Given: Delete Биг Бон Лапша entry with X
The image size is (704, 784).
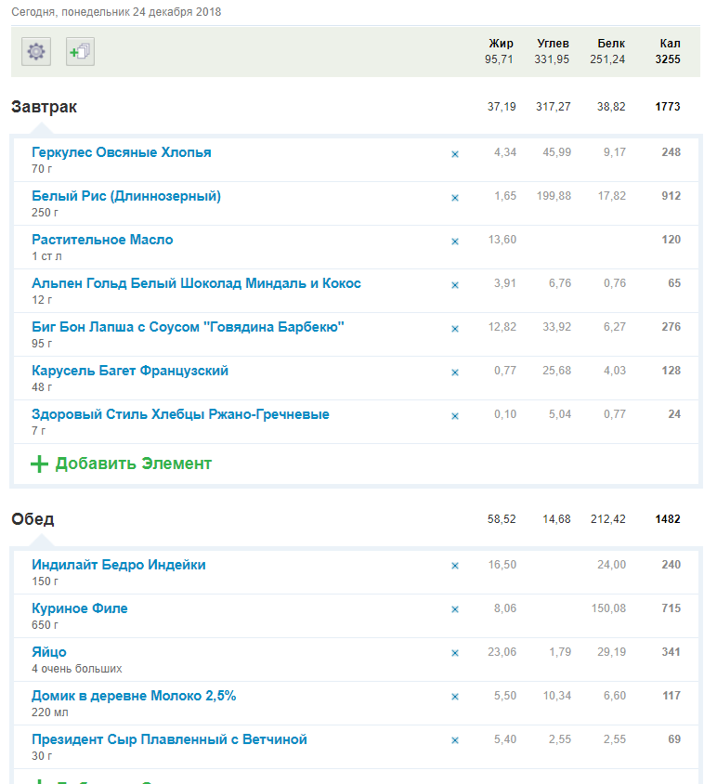Looking at the screenshot, I should tap(455, 329).
